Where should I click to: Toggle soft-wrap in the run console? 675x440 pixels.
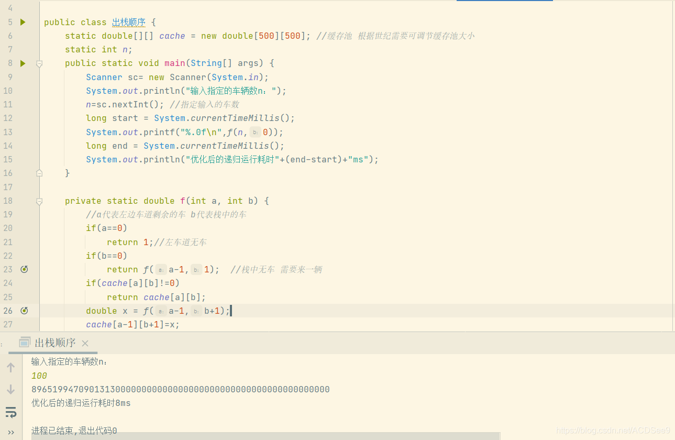pyautogui.click(x=10, y=412)
